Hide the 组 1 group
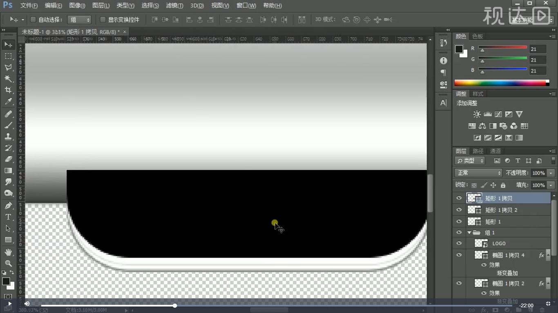558x313 pixels. click(459, 233)
